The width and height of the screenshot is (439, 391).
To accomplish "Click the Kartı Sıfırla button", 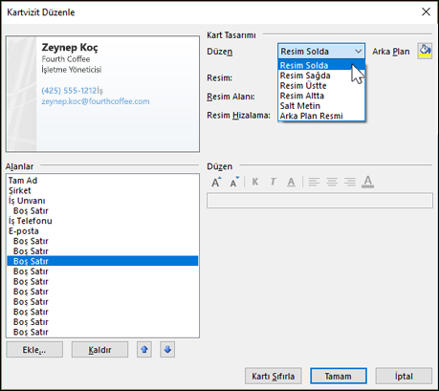I will pos(274,377).
